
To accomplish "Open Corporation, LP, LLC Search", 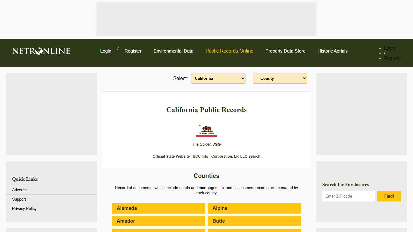I will (236, 156).
